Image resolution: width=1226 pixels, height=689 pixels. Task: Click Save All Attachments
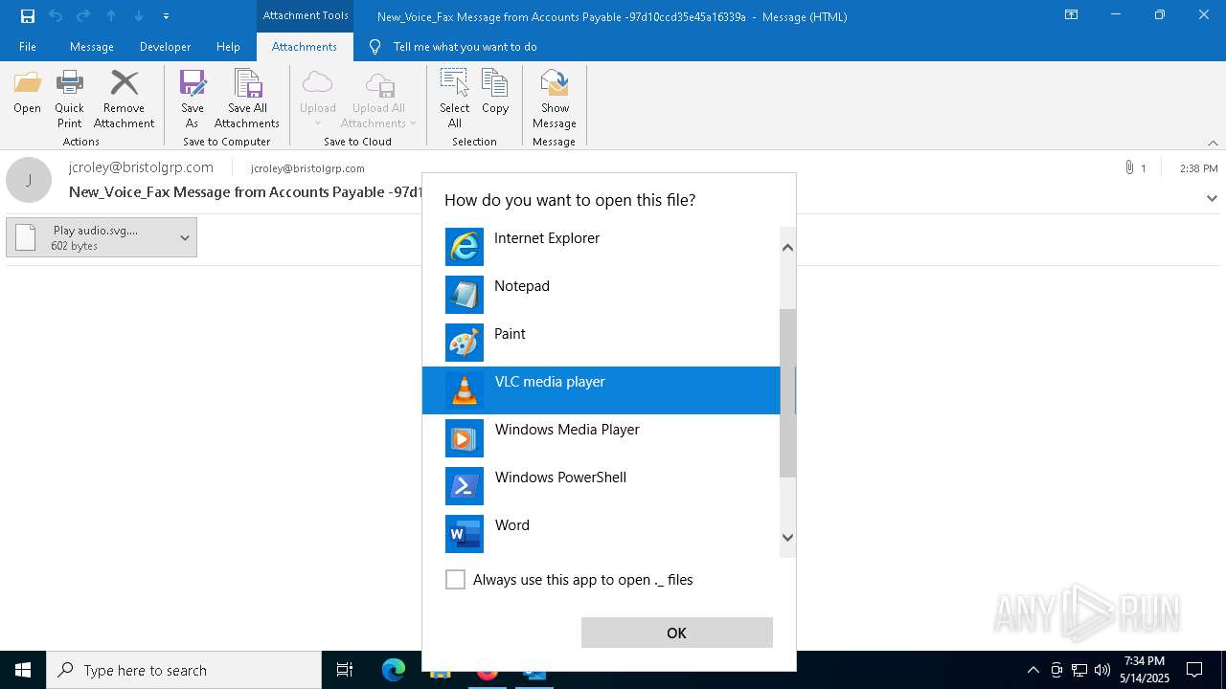coord(247,100)
